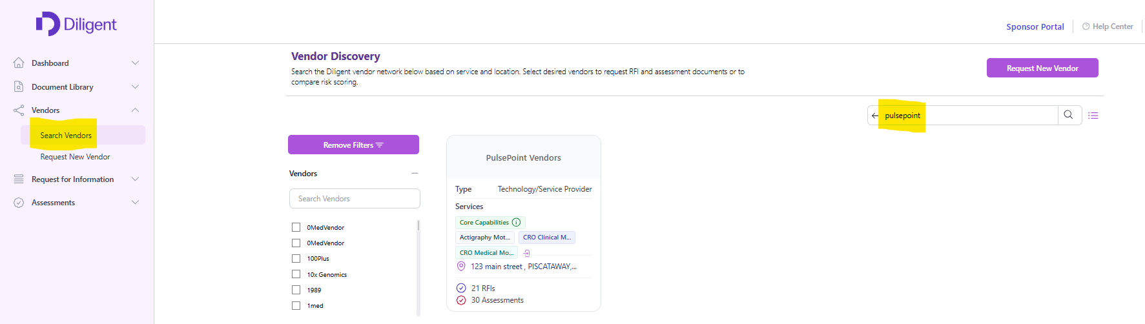Tick the 10x Genomics vendor checkbox
1145x324 pixels.
point(296,274)
